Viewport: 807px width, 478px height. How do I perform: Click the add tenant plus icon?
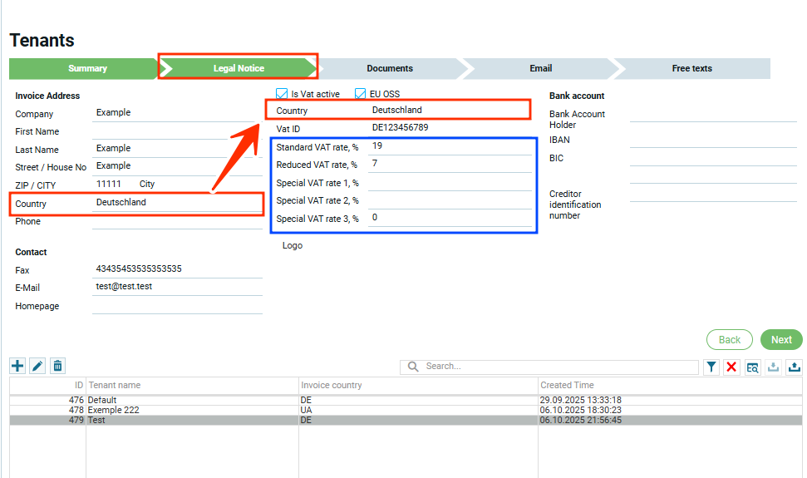point(17,366)
